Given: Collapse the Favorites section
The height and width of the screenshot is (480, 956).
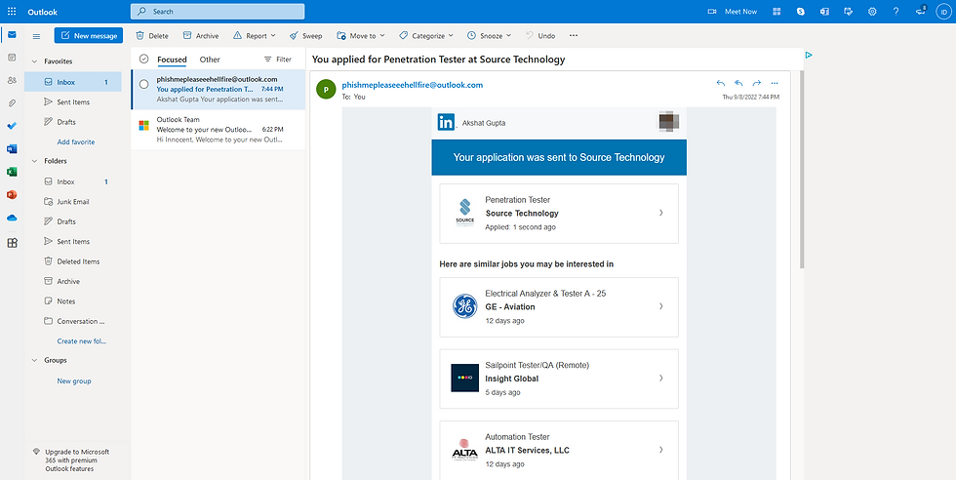Looking at the screenshot, I should point(35,61).
